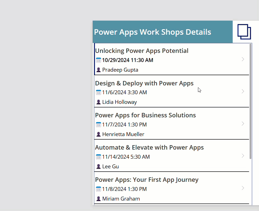Click presenter name Pradeep Gupta
The width and height of the screenshot is (259, 211).
click(x=120, y=70)
